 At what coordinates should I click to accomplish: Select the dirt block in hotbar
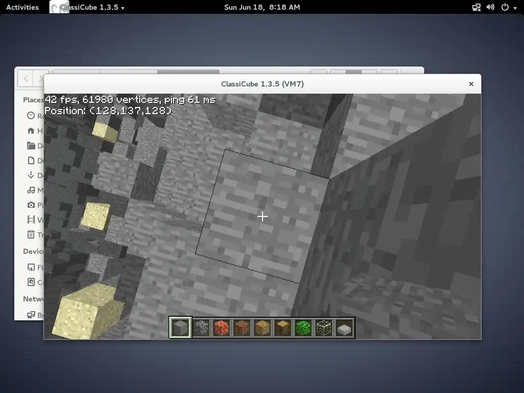pos(242,328)
